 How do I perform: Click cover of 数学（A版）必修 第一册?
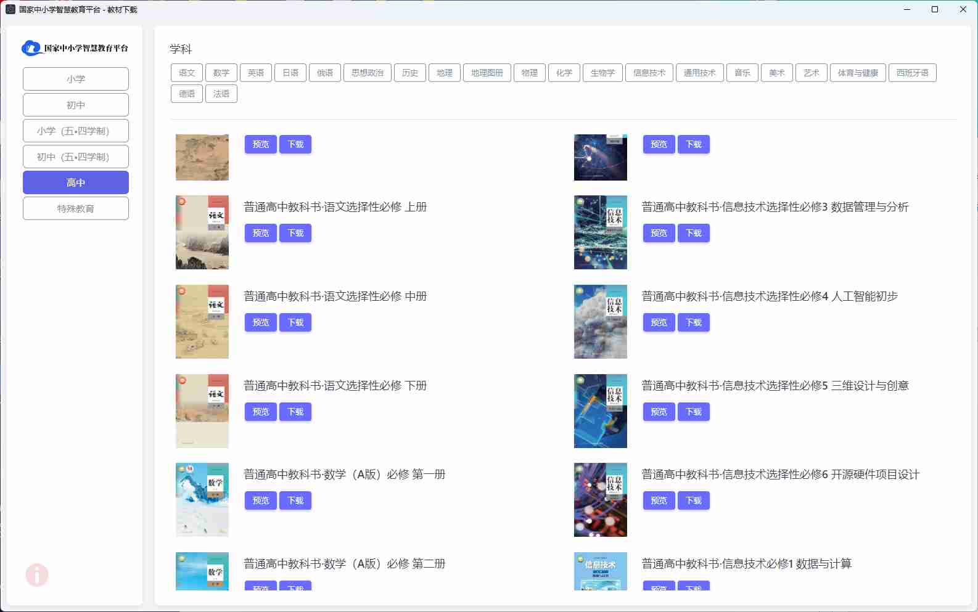point(202,500)
